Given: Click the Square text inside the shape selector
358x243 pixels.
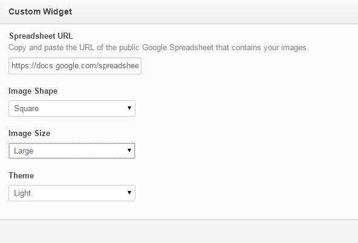Looking at the screenshot, I should pos(26,109).
